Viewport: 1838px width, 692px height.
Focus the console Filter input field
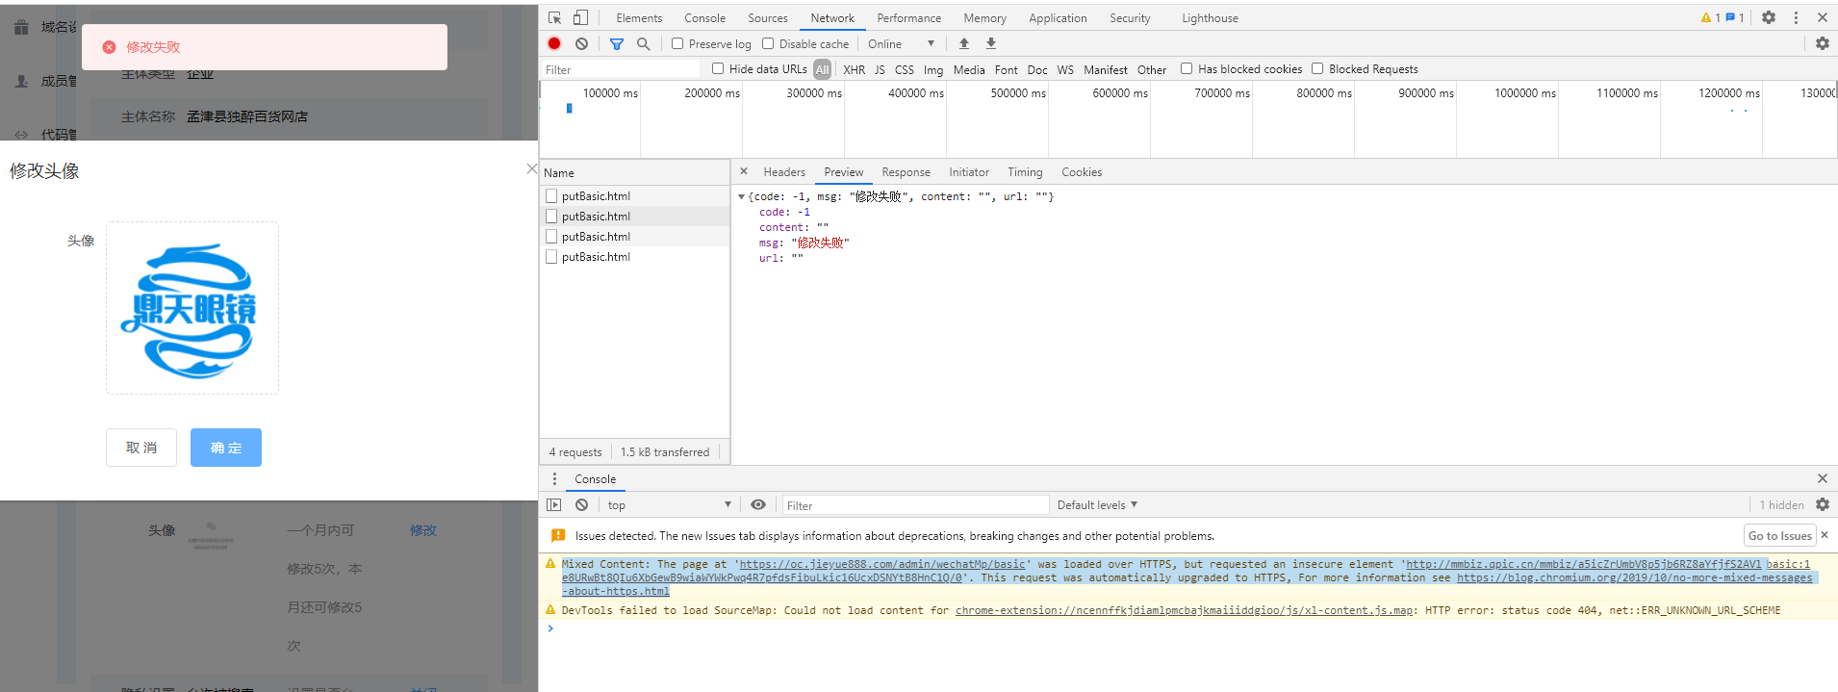click(x=915, y=505)
